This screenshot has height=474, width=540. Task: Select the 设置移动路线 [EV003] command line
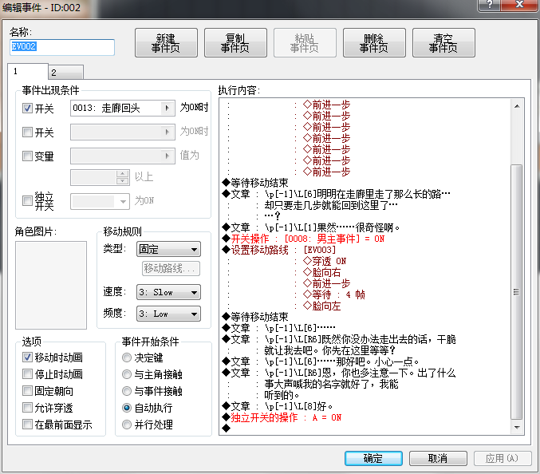(x=279, y=250)
